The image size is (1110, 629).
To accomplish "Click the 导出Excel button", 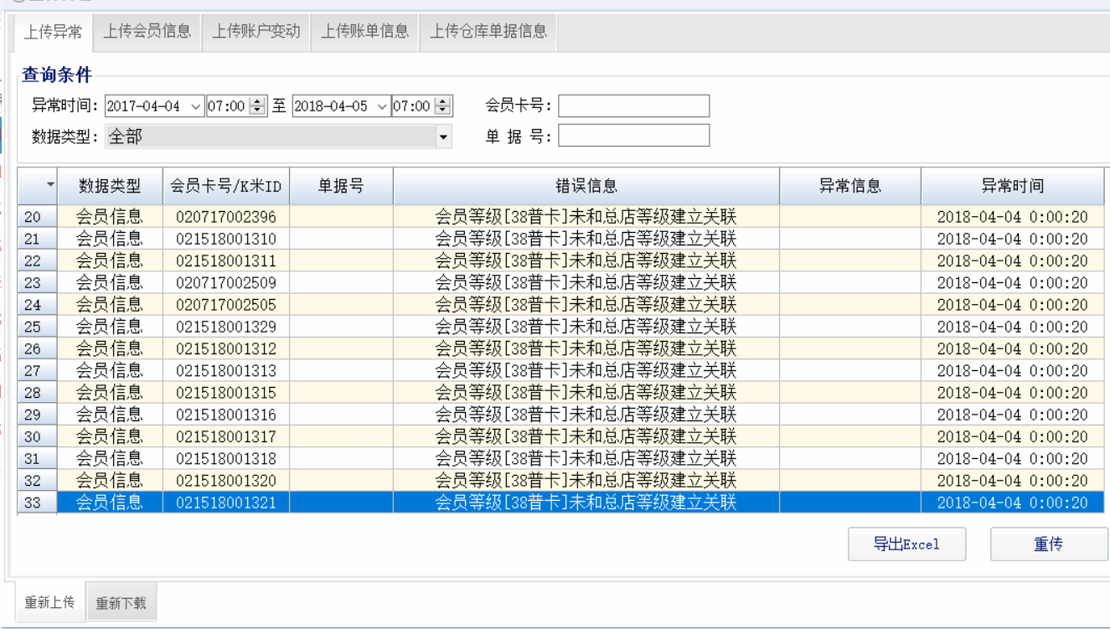I will point(907,544).
